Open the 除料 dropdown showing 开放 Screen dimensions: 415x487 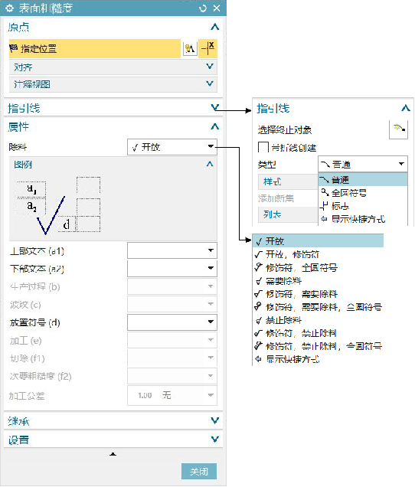172,147
